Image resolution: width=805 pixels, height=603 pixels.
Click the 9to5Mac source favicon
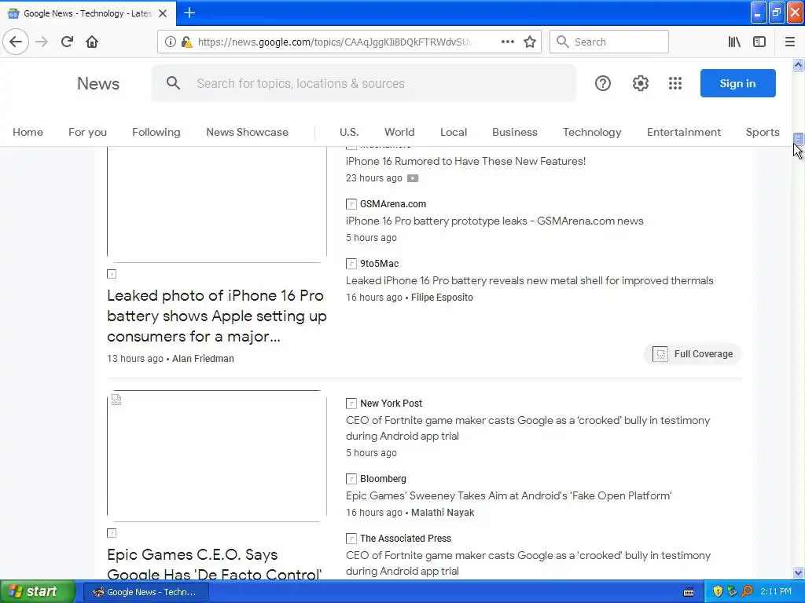coord(351,264)
